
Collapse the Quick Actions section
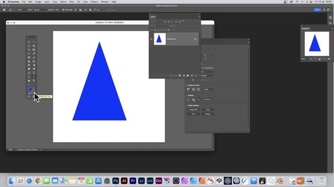click(x=187, y=105)
